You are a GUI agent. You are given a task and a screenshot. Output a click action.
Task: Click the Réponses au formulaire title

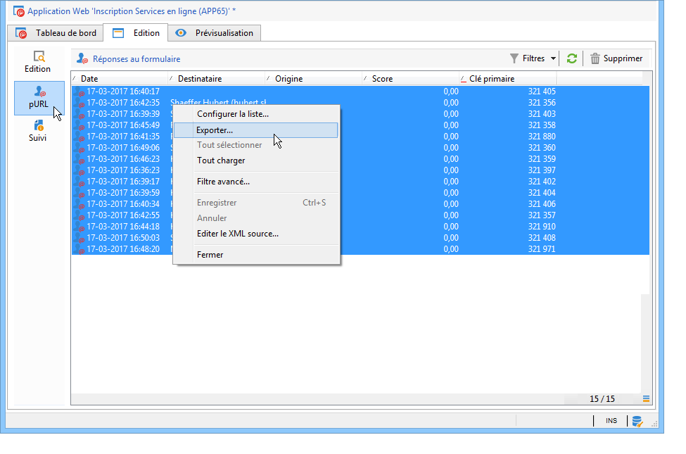[136, 59]
